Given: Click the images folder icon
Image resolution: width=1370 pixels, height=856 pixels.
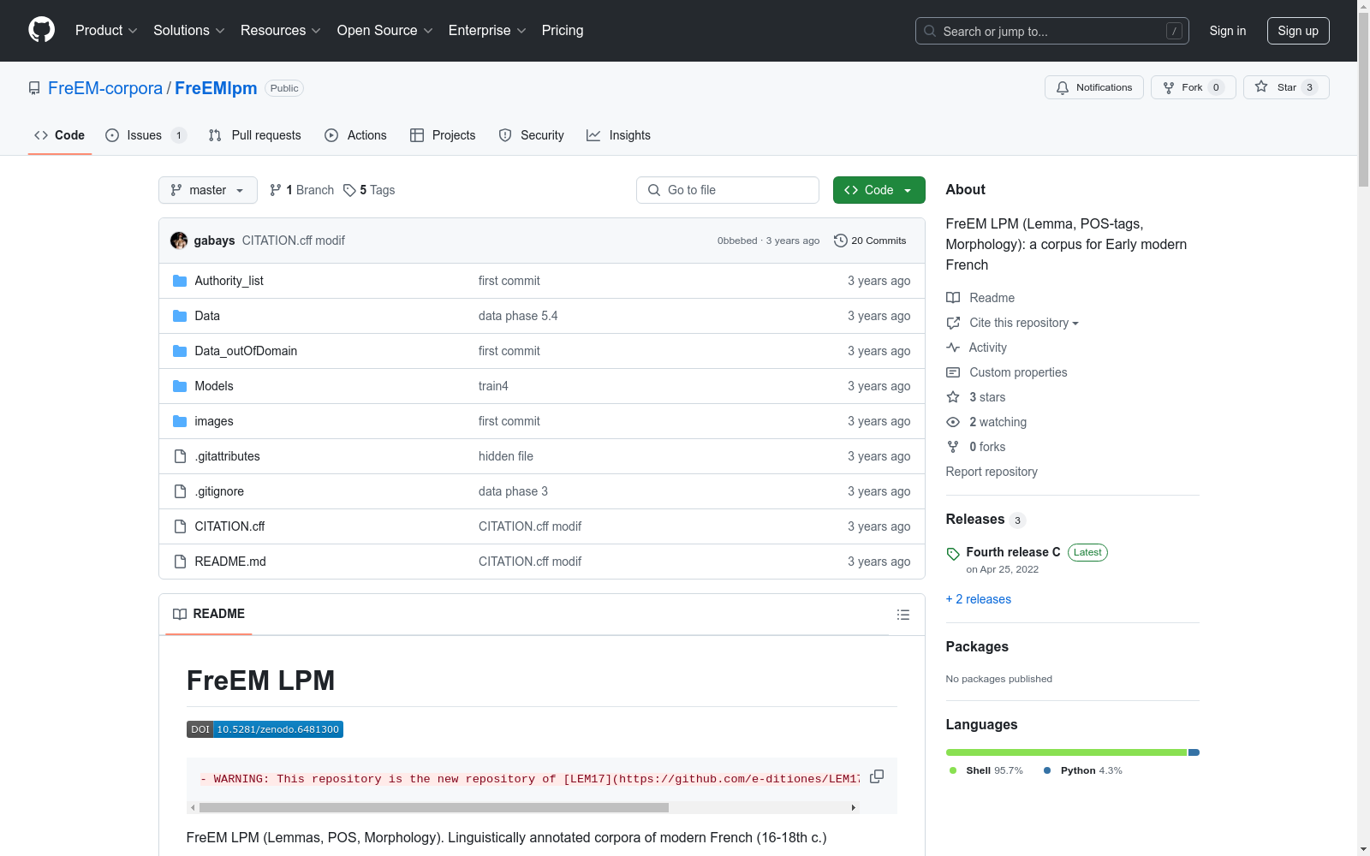Looking at the screenshot, I should tap(180, 421).
